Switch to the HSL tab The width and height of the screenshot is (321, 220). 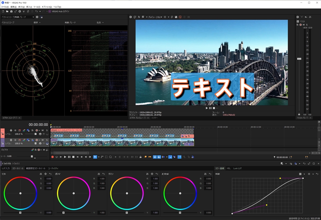tap(229, 168)
